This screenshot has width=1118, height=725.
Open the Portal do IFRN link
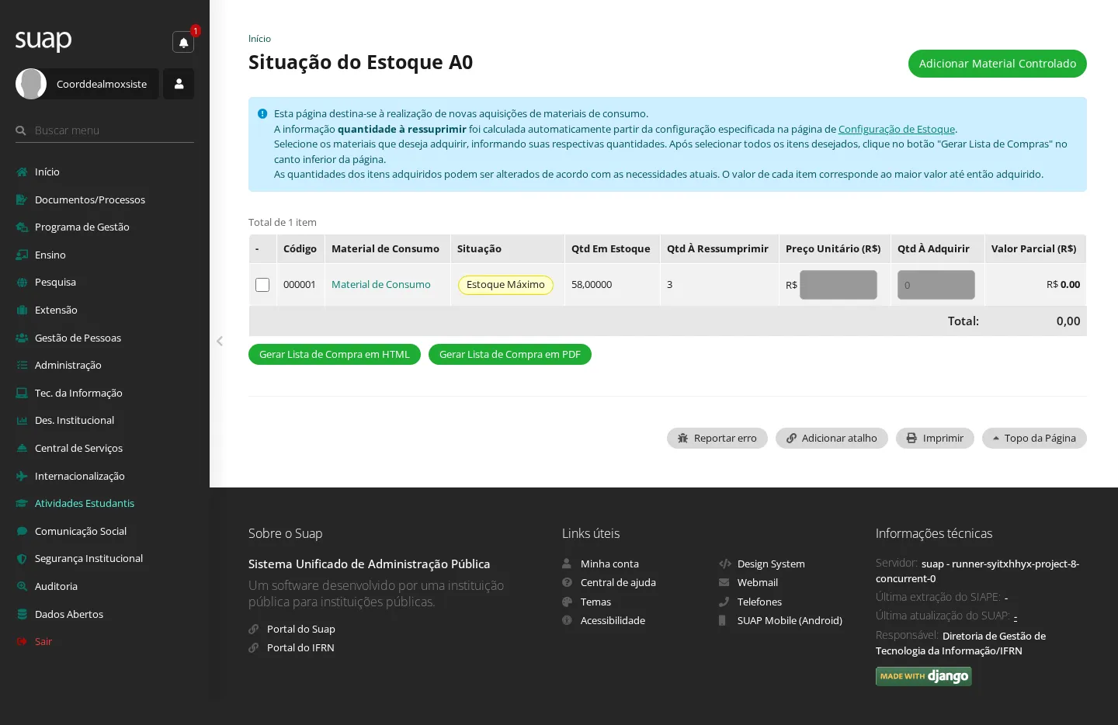point(300,647)
